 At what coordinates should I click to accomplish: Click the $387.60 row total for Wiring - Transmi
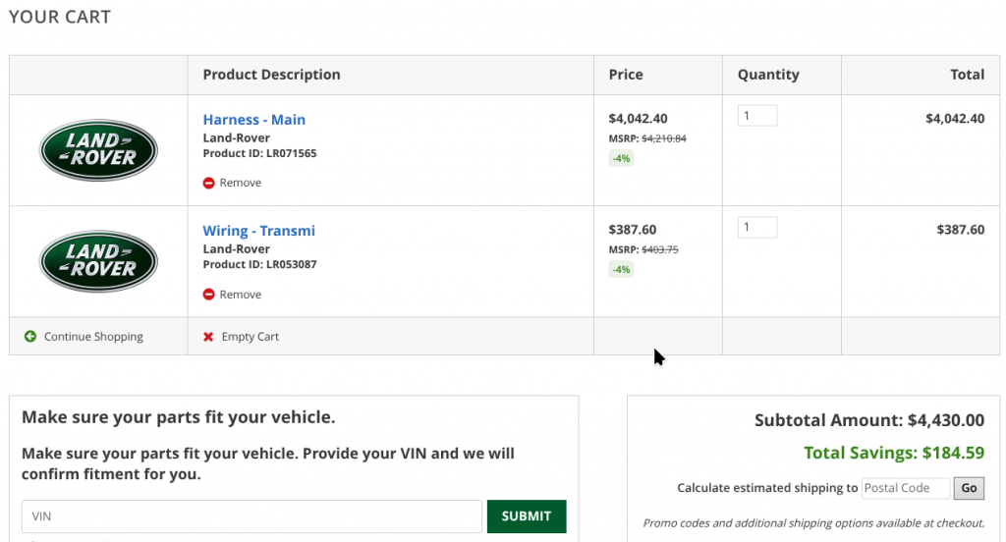pyautogui.click(x=961, y=230)
